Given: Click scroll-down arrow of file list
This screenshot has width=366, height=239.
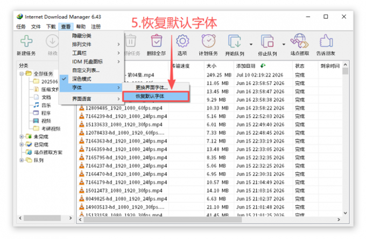Looking at the screenshot, I should point(345,213).
